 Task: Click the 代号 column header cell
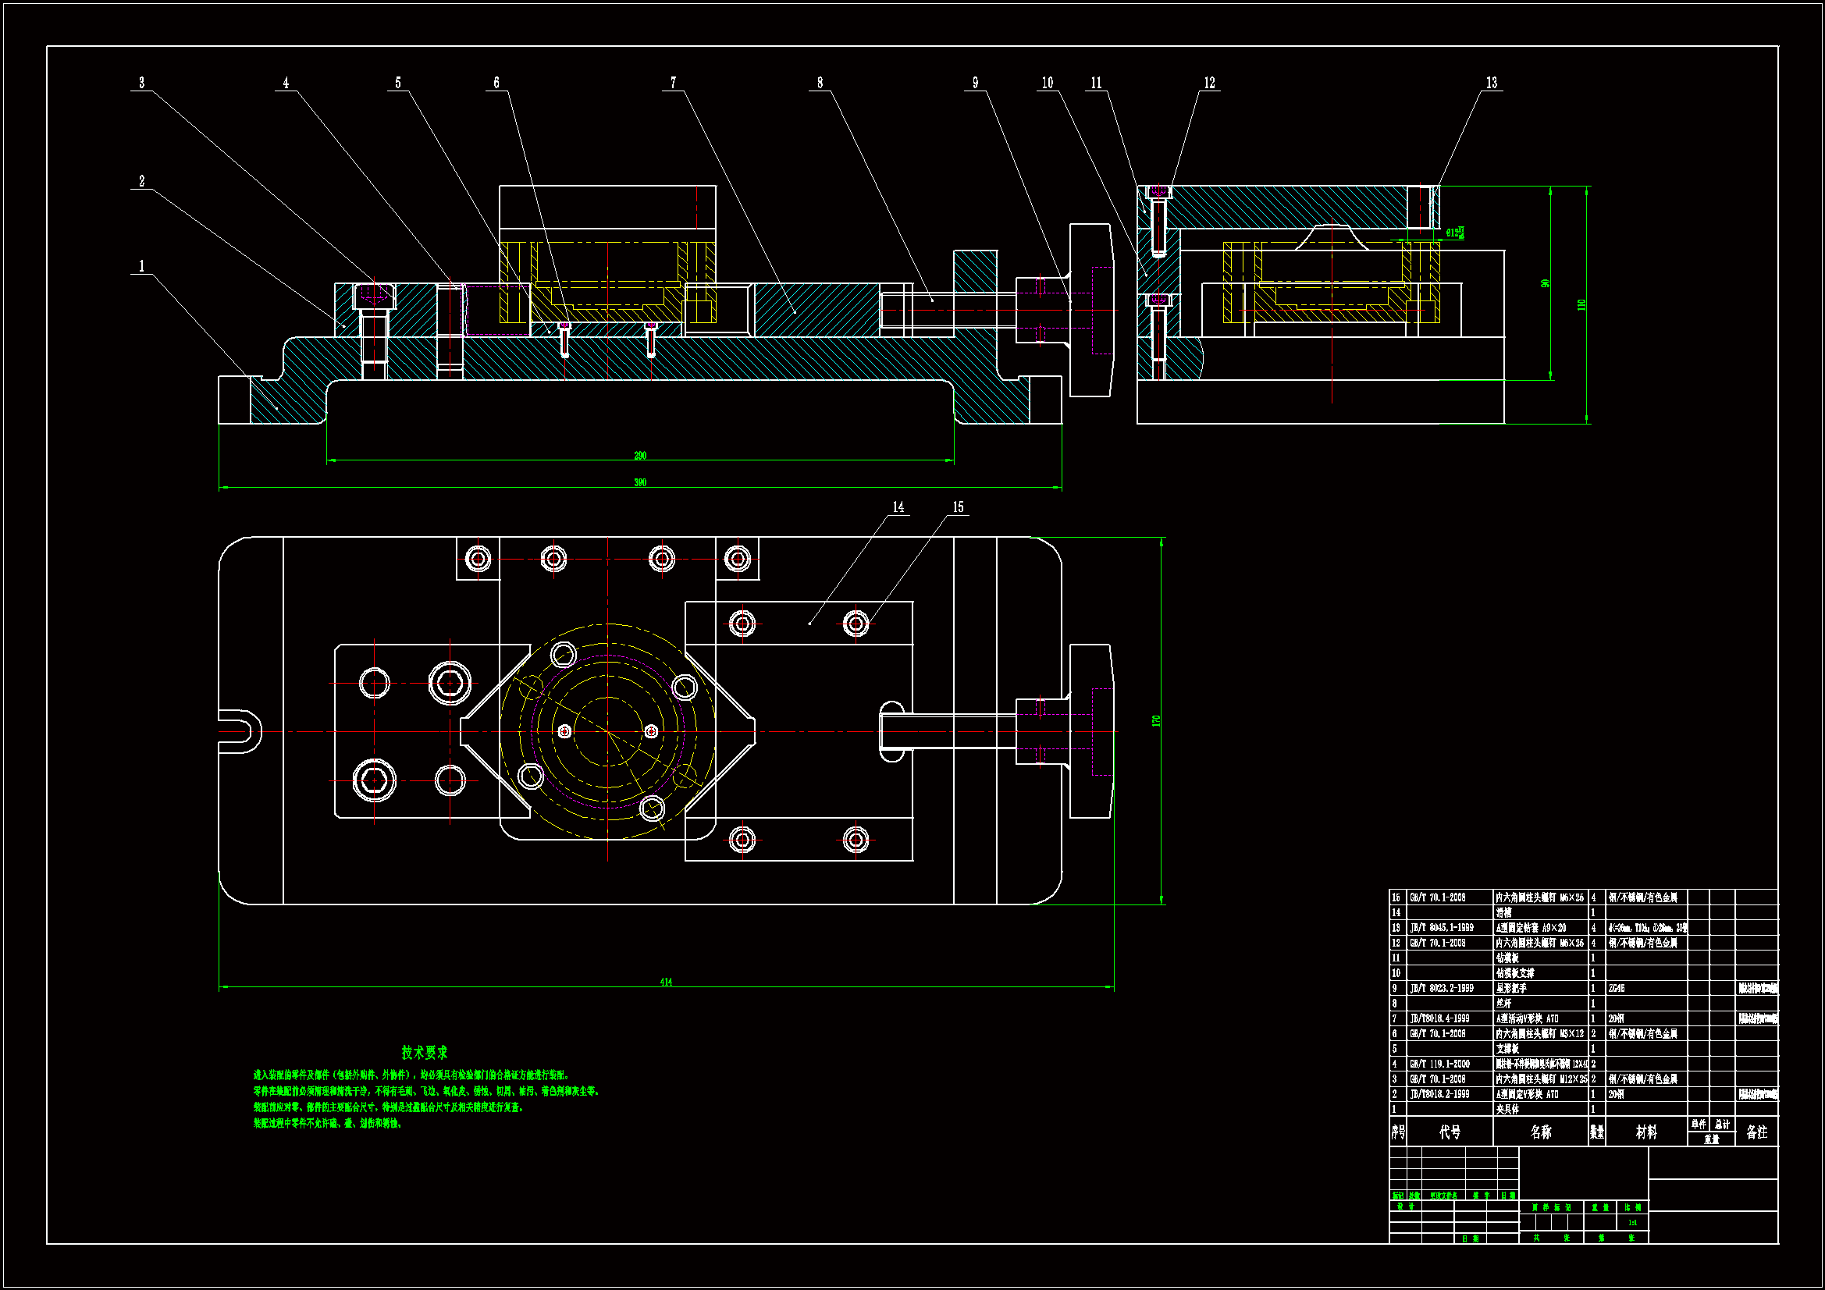[1450, 1132]
